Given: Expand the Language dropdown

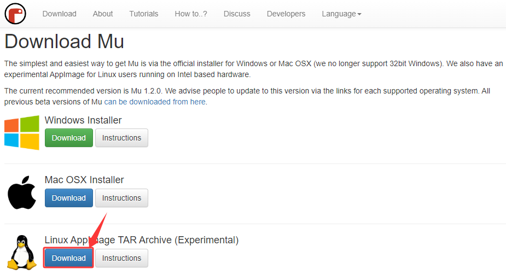Looking at the screenshot, I should tap(341, 14).
